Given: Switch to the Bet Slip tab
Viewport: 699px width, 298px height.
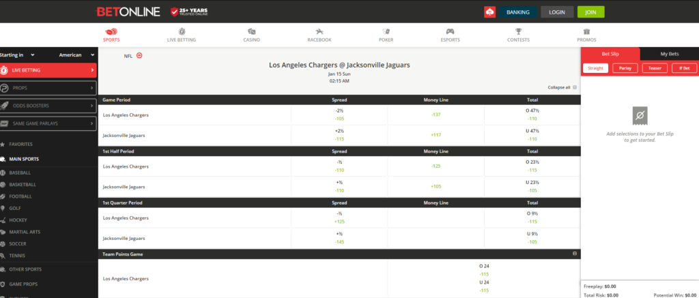Looking at the screenshot, I should [x=610, y=54].
